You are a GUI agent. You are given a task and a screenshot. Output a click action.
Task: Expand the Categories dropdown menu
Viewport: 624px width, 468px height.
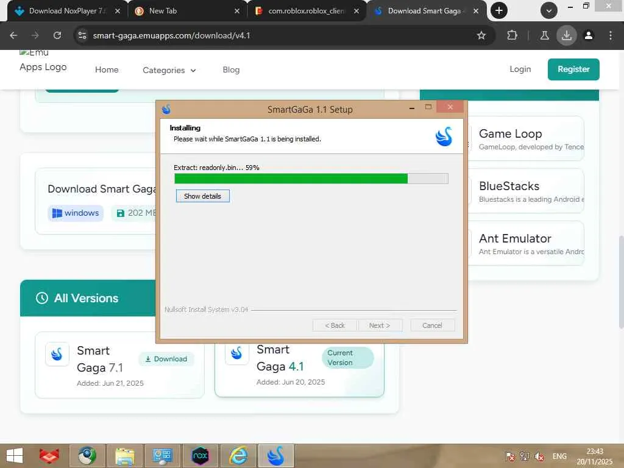coord(169,70)
